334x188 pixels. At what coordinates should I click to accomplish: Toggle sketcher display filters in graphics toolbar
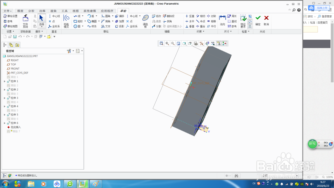pyautogui.click(x=213, y=44)
